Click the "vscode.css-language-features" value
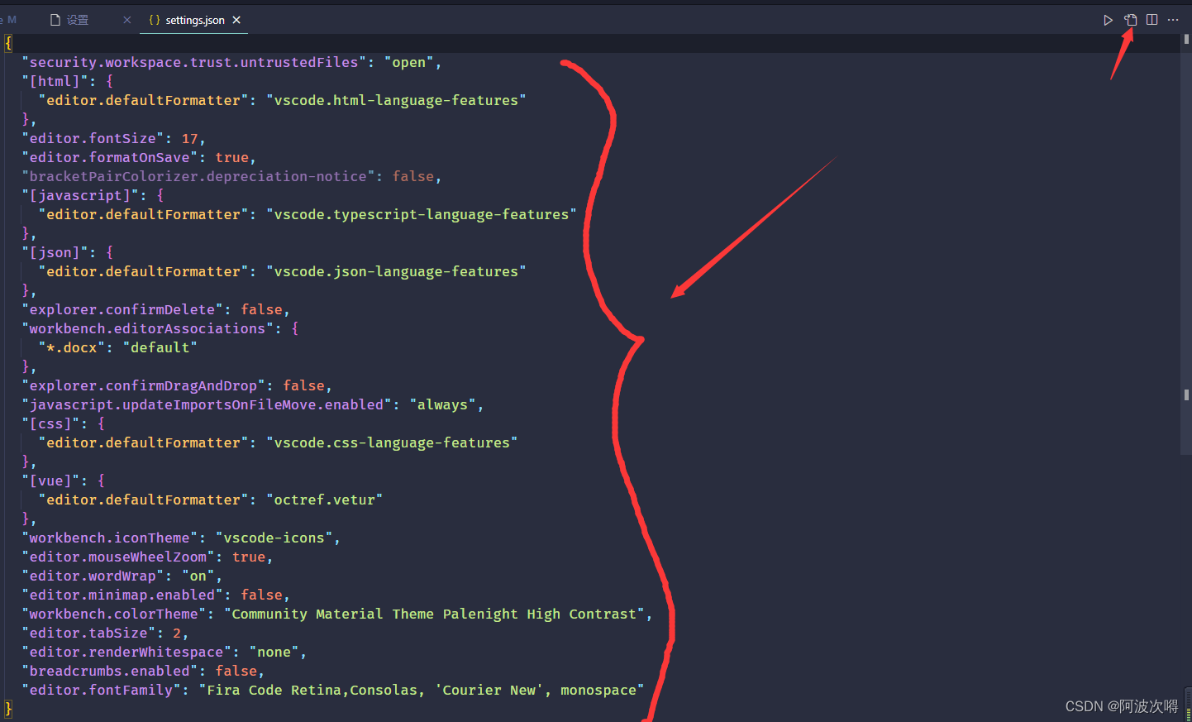This screenshot has height=722, width=1192. [392, 442]
